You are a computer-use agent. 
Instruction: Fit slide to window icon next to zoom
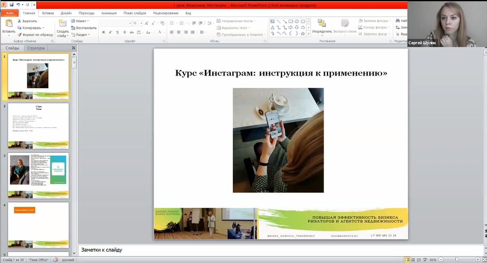coord(484,260)
